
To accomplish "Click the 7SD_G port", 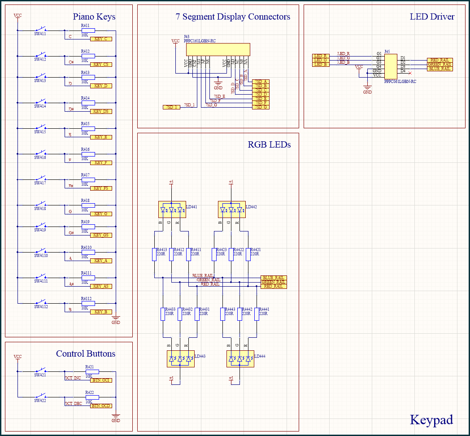I will pyautogui.click(x=261, y=107).
